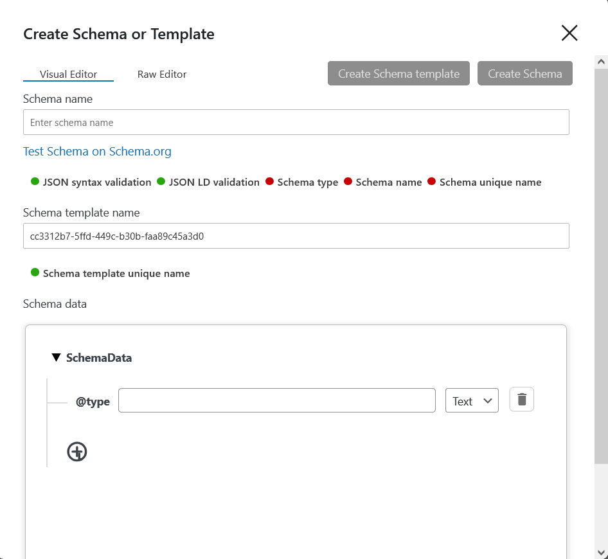The height and width of the screenshot is (559, 608).
Task: Delete the @type property row
Action: coord(521,399)
